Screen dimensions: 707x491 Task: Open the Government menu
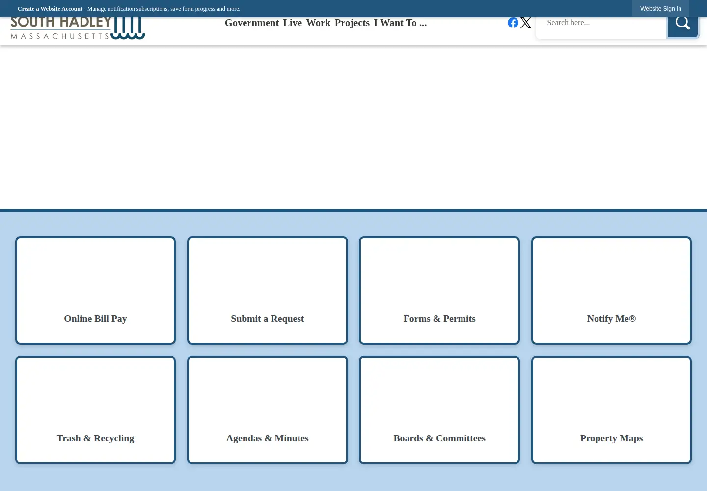tap(252, 23)
